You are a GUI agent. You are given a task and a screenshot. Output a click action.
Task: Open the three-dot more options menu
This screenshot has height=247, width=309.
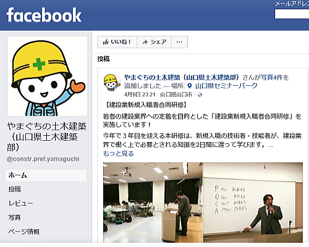pyautogui.click(x=179, y=42)
